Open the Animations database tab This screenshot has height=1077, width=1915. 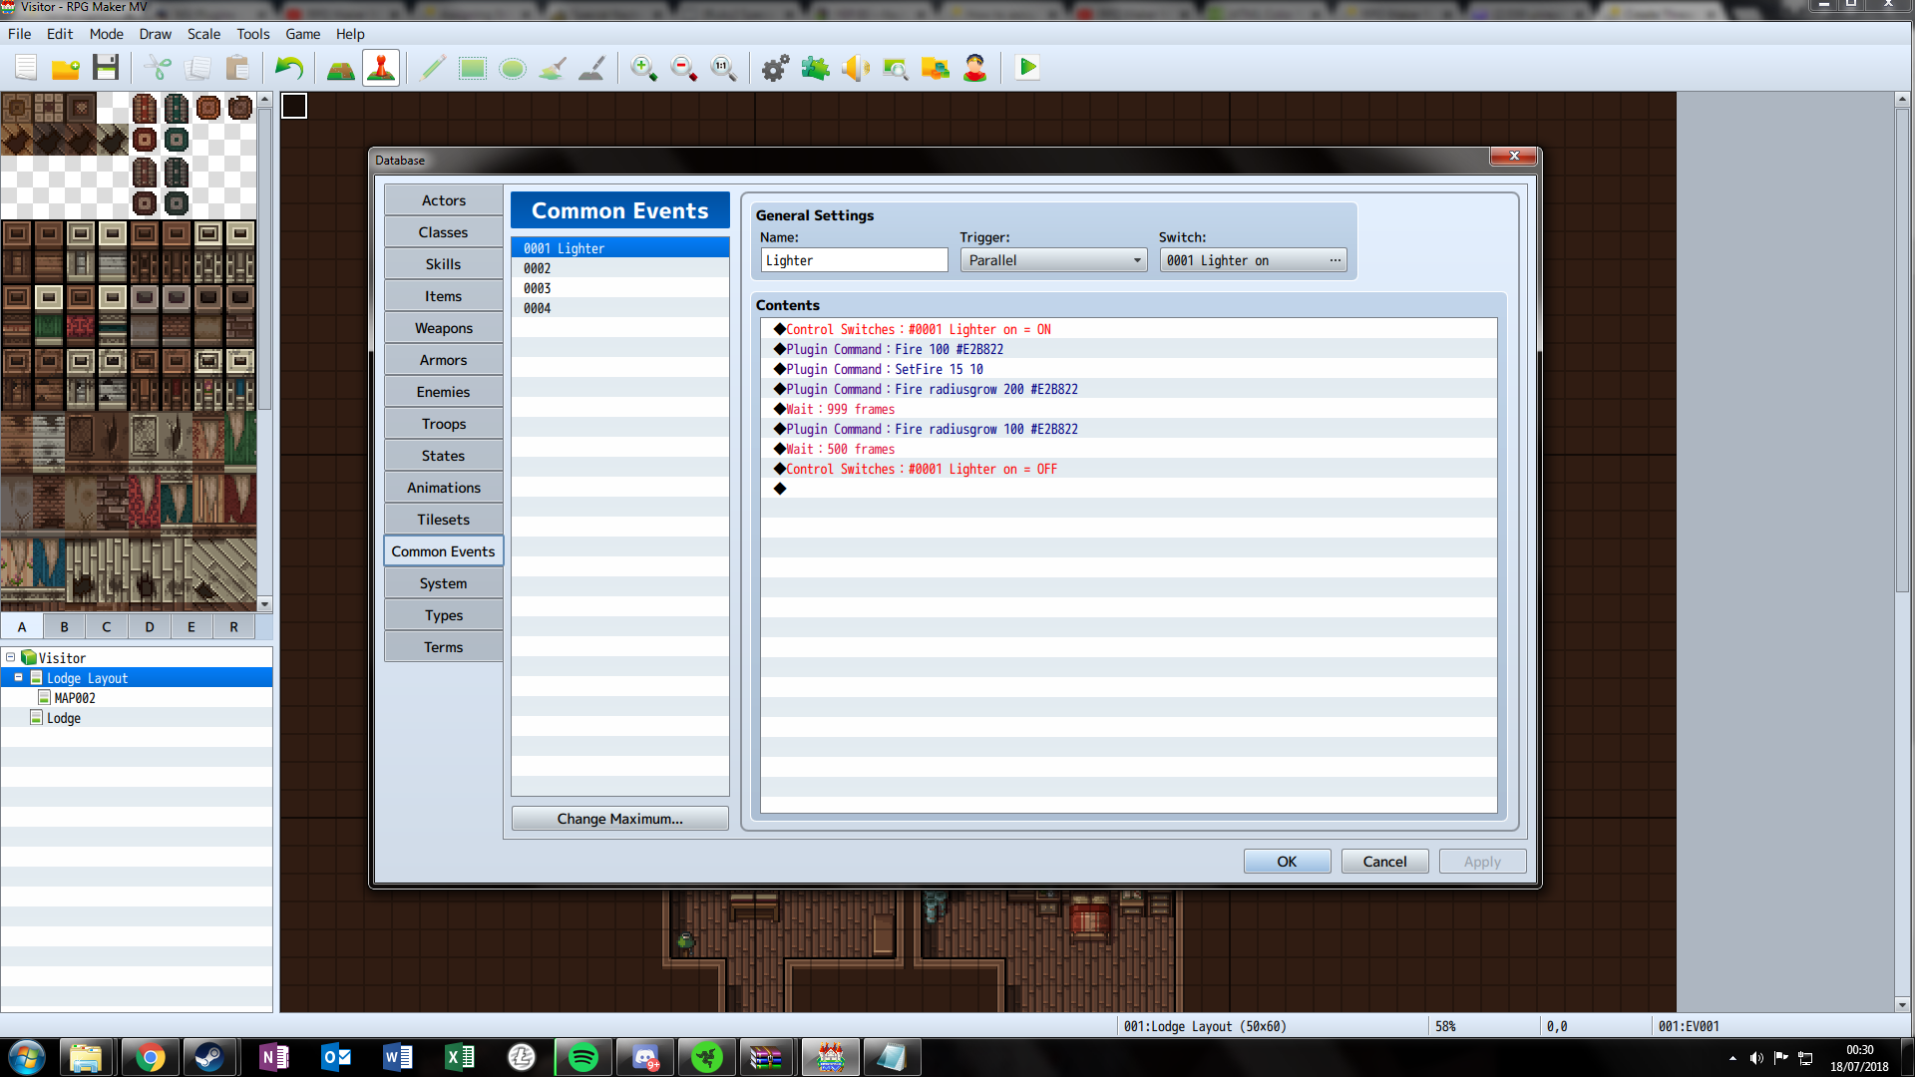(x=443, y=488)
